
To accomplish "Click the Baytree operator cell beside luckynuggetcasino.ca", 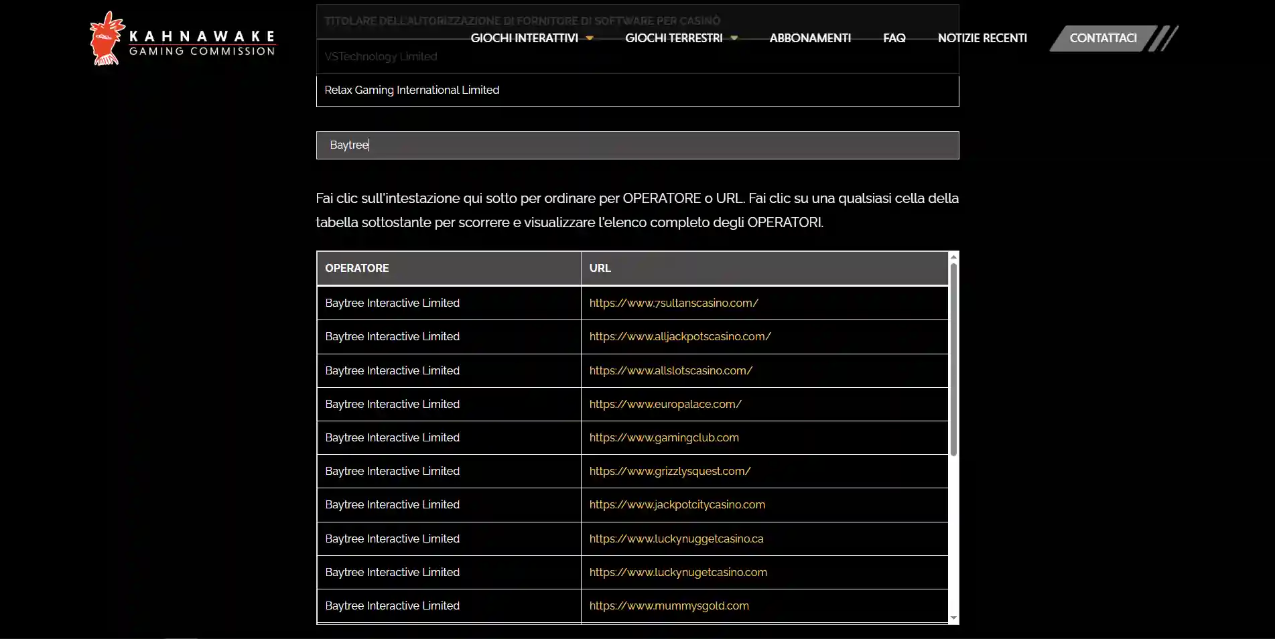I will (448, 539).
